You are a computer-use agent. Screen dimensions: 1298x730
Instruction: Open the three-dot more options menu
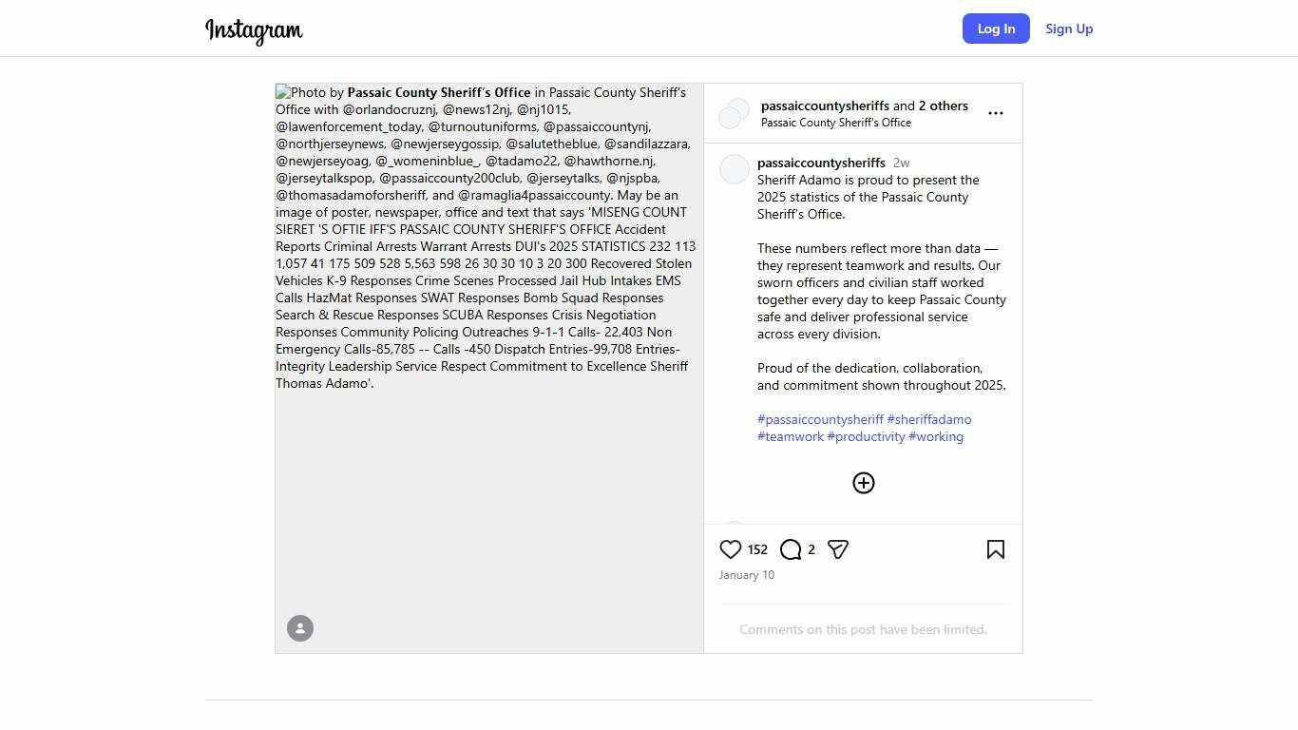[995, 113]
